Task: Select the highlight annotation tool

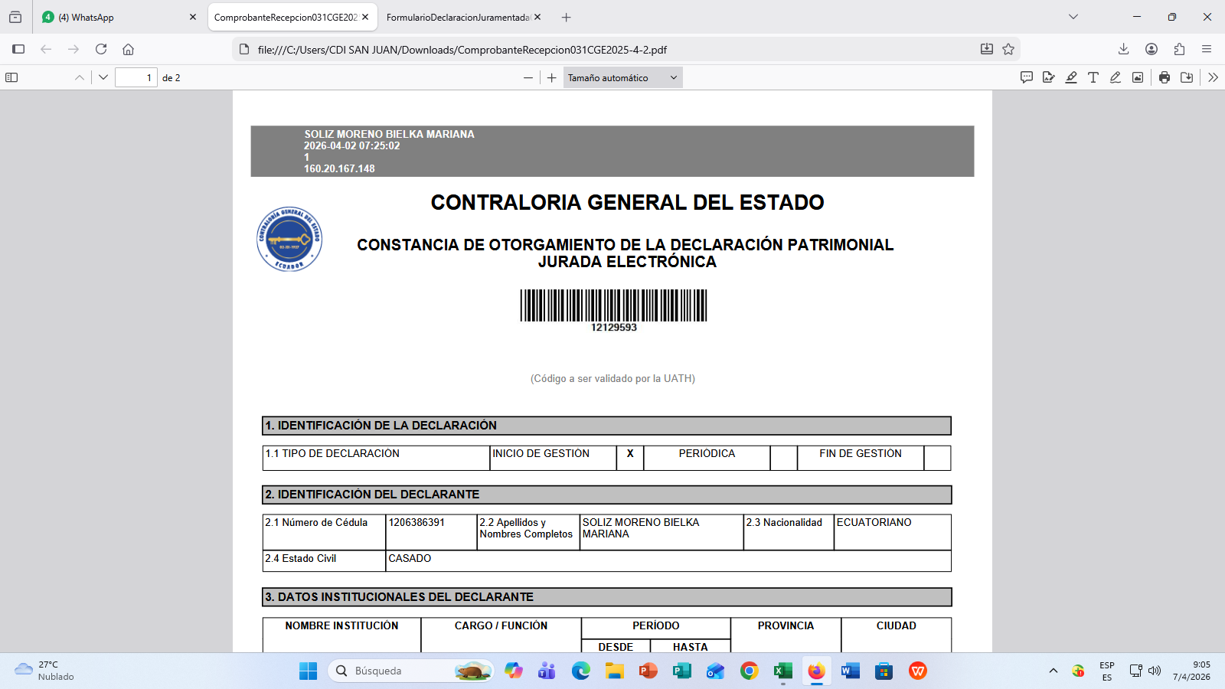Action: click(1071, 77)
